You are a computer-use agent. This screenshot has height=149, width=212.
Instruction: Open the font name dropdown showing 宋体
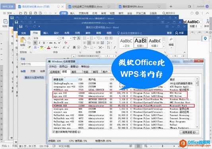(57, 39)
